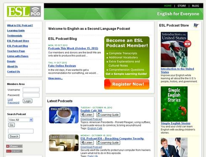The width and height of the screenshot is (206, 157).
Task: Open Learning Guide for ESL Podcast 834
Action: (108, 143)
